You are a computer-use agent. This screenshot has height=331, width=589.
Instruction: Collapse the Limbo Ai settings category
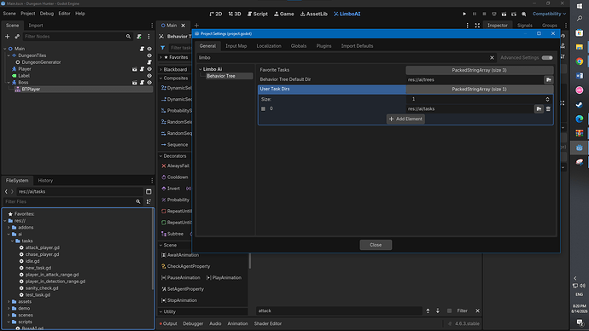click(201, 69)
